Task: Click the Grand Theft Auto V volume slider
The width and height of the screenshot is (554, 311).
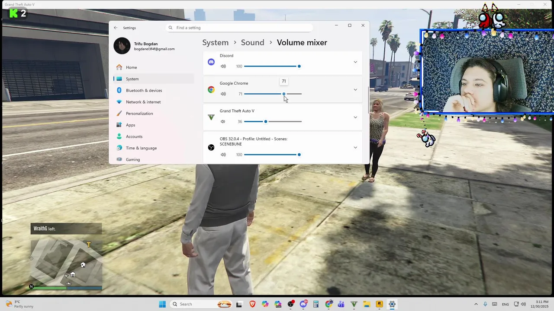Action: 273,121
